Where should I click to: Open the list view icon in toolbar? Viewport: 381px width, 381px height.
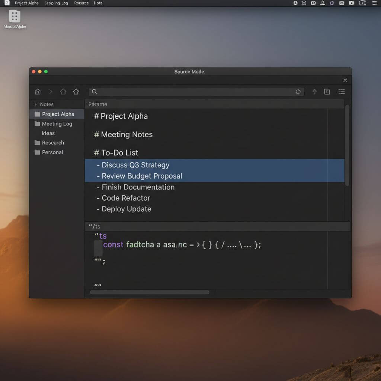click(342, 92)
